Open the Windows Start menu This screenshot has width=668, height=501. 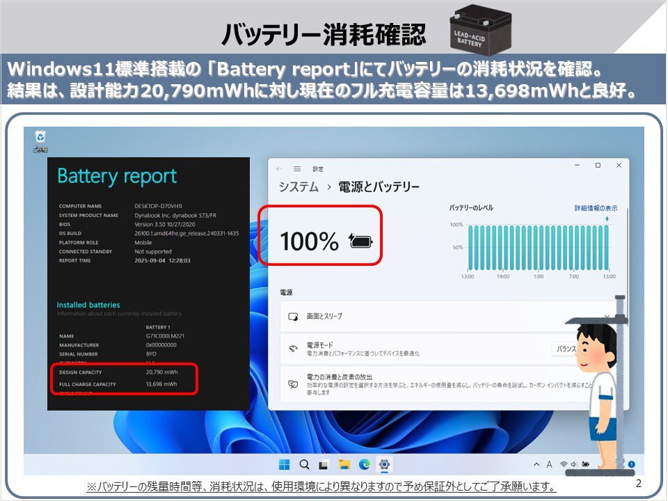pos(284,464)
